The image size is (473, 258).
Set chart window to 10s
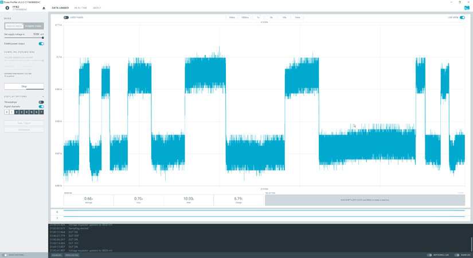[x=284, y=18]
